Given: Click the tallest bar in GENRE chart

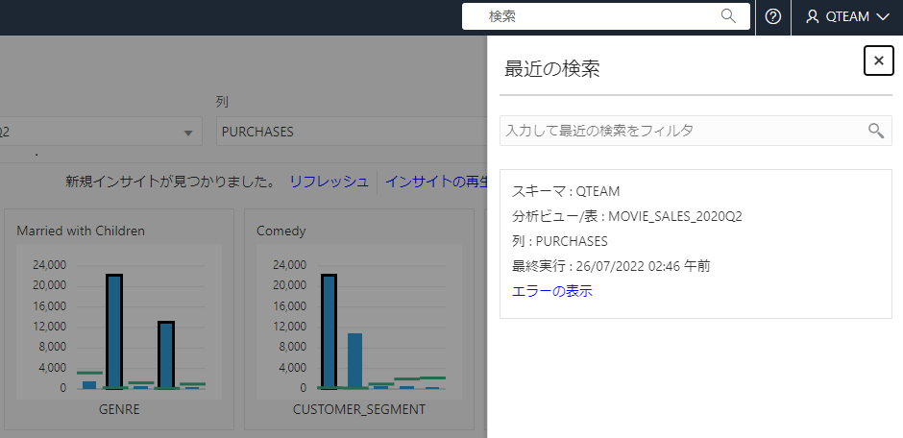Looking at the screenshot, I should (x=114, y=331).
